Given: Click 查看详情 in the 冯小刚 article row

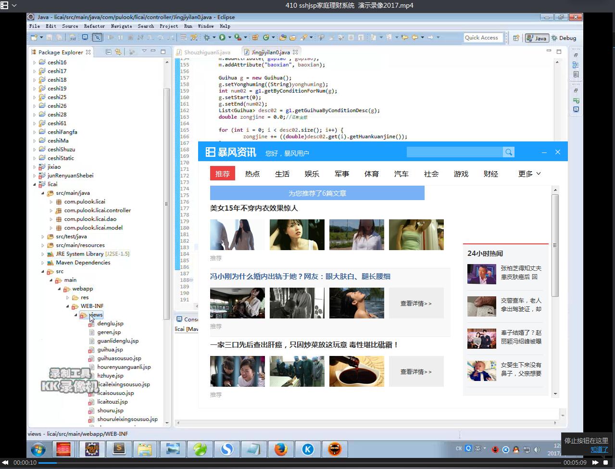Looking at the screenshot, I should (x=416, y=304).
